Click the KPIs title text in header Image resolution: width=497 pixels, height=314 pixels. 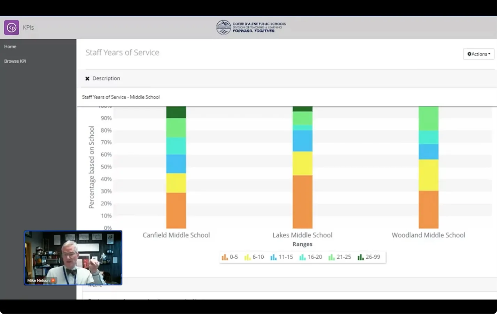(x=28, y=28)
